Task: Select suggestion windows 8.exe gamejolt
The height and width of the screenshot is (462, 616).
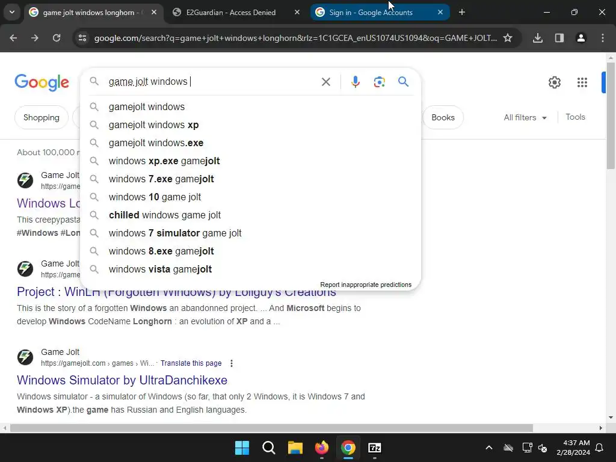Action: pos(250,251)
